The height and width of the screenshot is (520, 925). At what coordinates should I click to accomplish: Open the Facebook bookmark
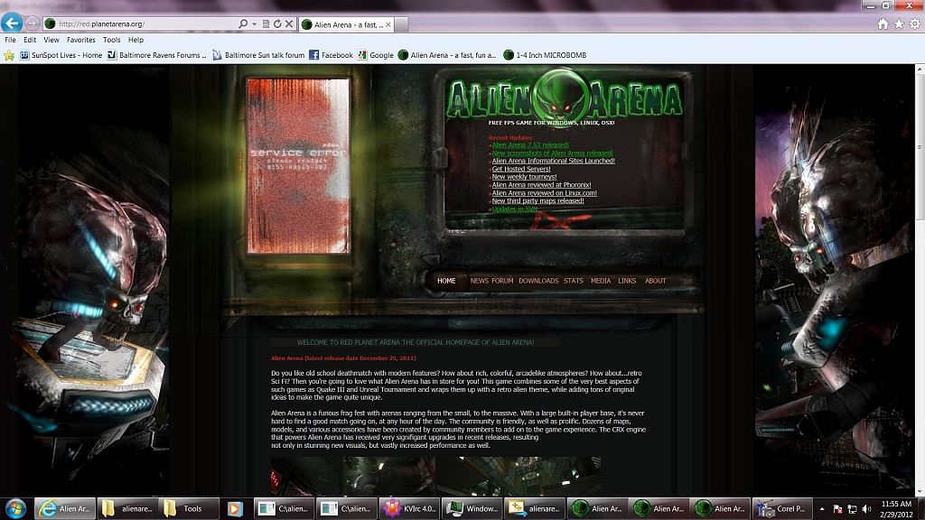[331, 55]
